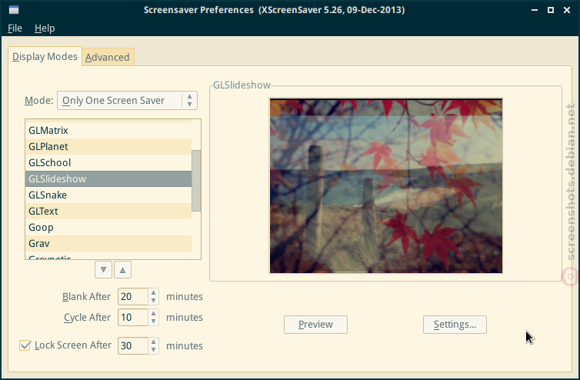The image size is (580, 380).
Task: Open the window menu icon in title bar
Action: tap(14, 10)
